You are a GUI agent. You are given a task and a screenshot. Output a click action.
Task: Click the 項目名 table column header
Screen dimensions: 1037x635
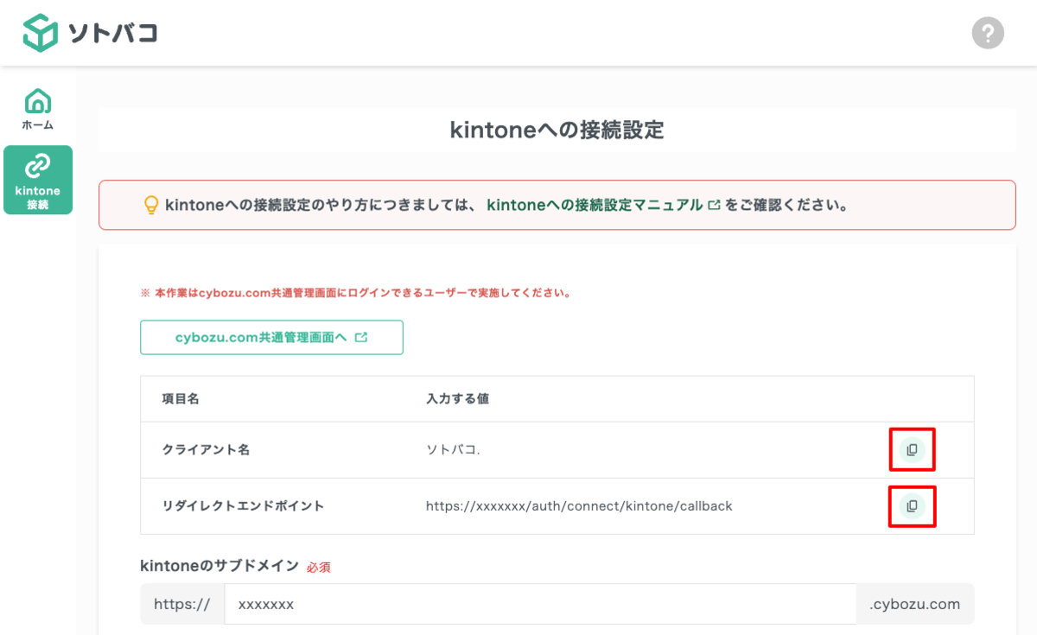[x=179, y=398]
